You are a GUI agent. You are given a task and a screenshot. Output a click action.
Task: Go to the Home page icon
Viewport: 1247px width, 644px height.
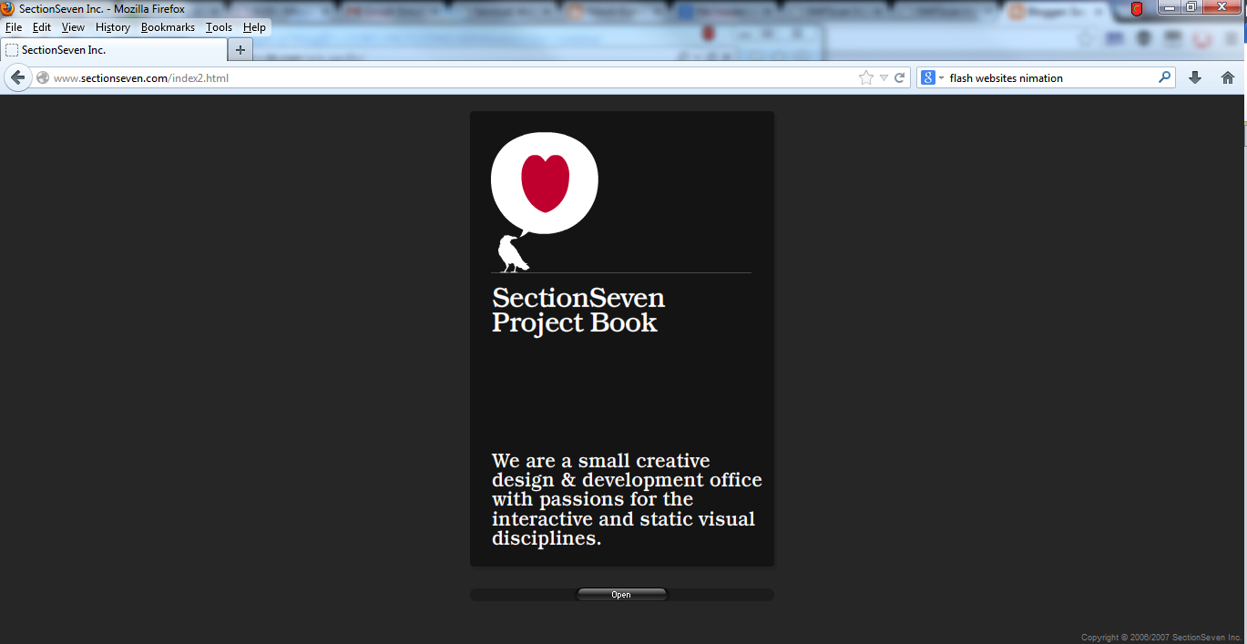coord(1227,77)
